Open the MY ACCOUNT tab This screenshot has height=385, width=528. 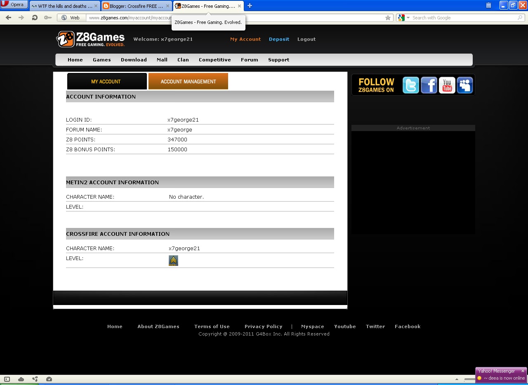pos(107,81)
